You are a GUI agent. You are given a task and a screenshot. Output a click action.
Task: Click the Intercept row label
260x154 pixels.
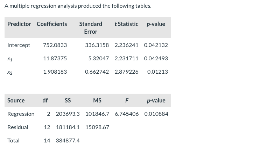[19, 45]
